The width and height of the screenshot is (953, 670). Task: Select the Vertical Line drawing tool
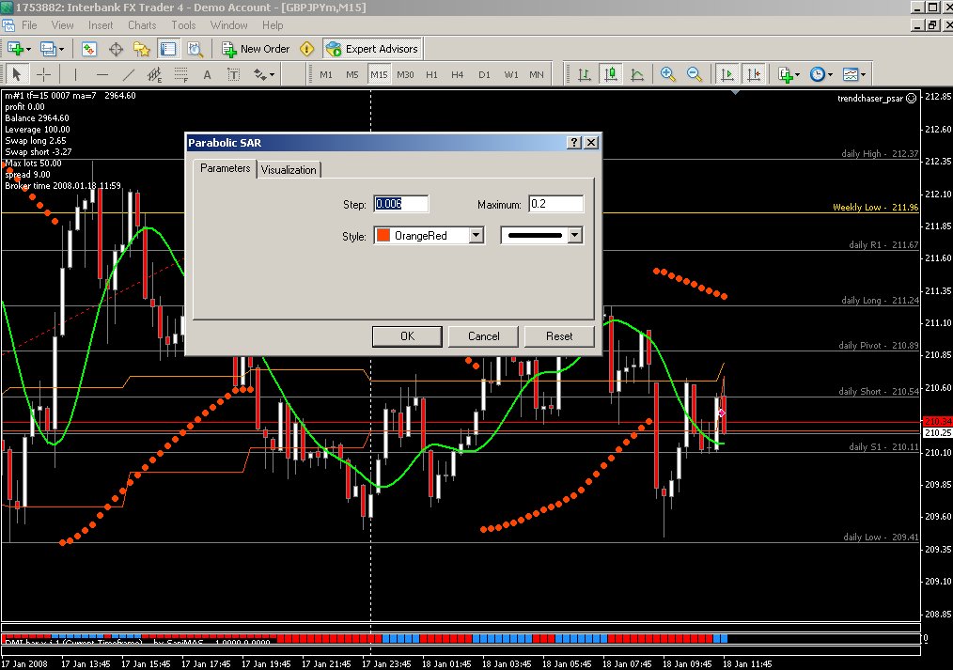75,75
